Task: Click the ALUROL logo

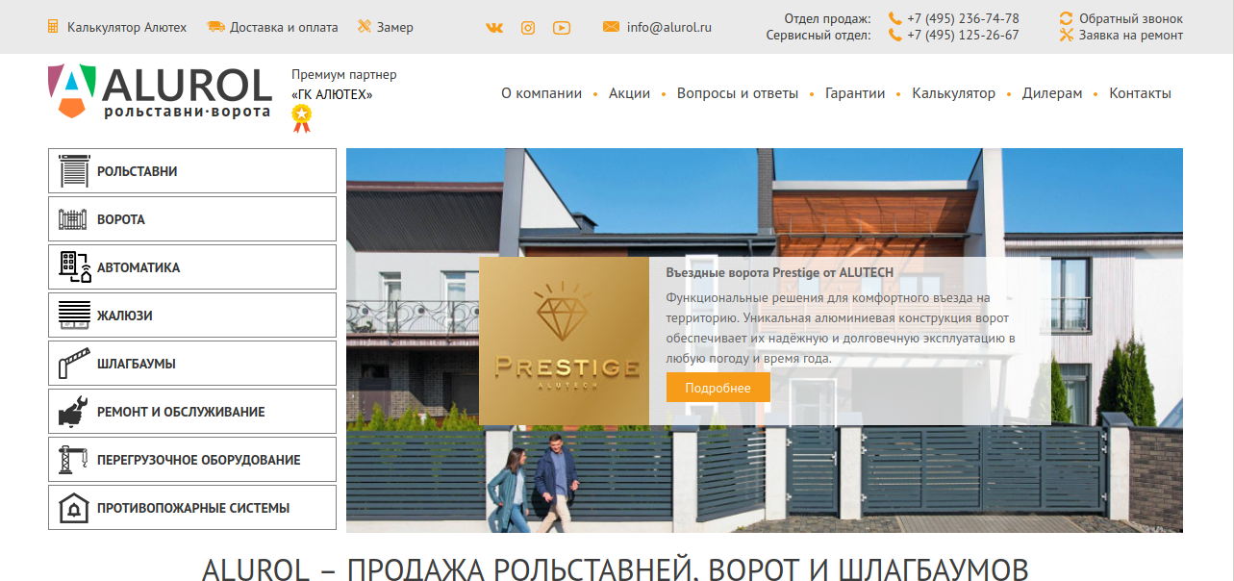Action: (x=160, y=92)
